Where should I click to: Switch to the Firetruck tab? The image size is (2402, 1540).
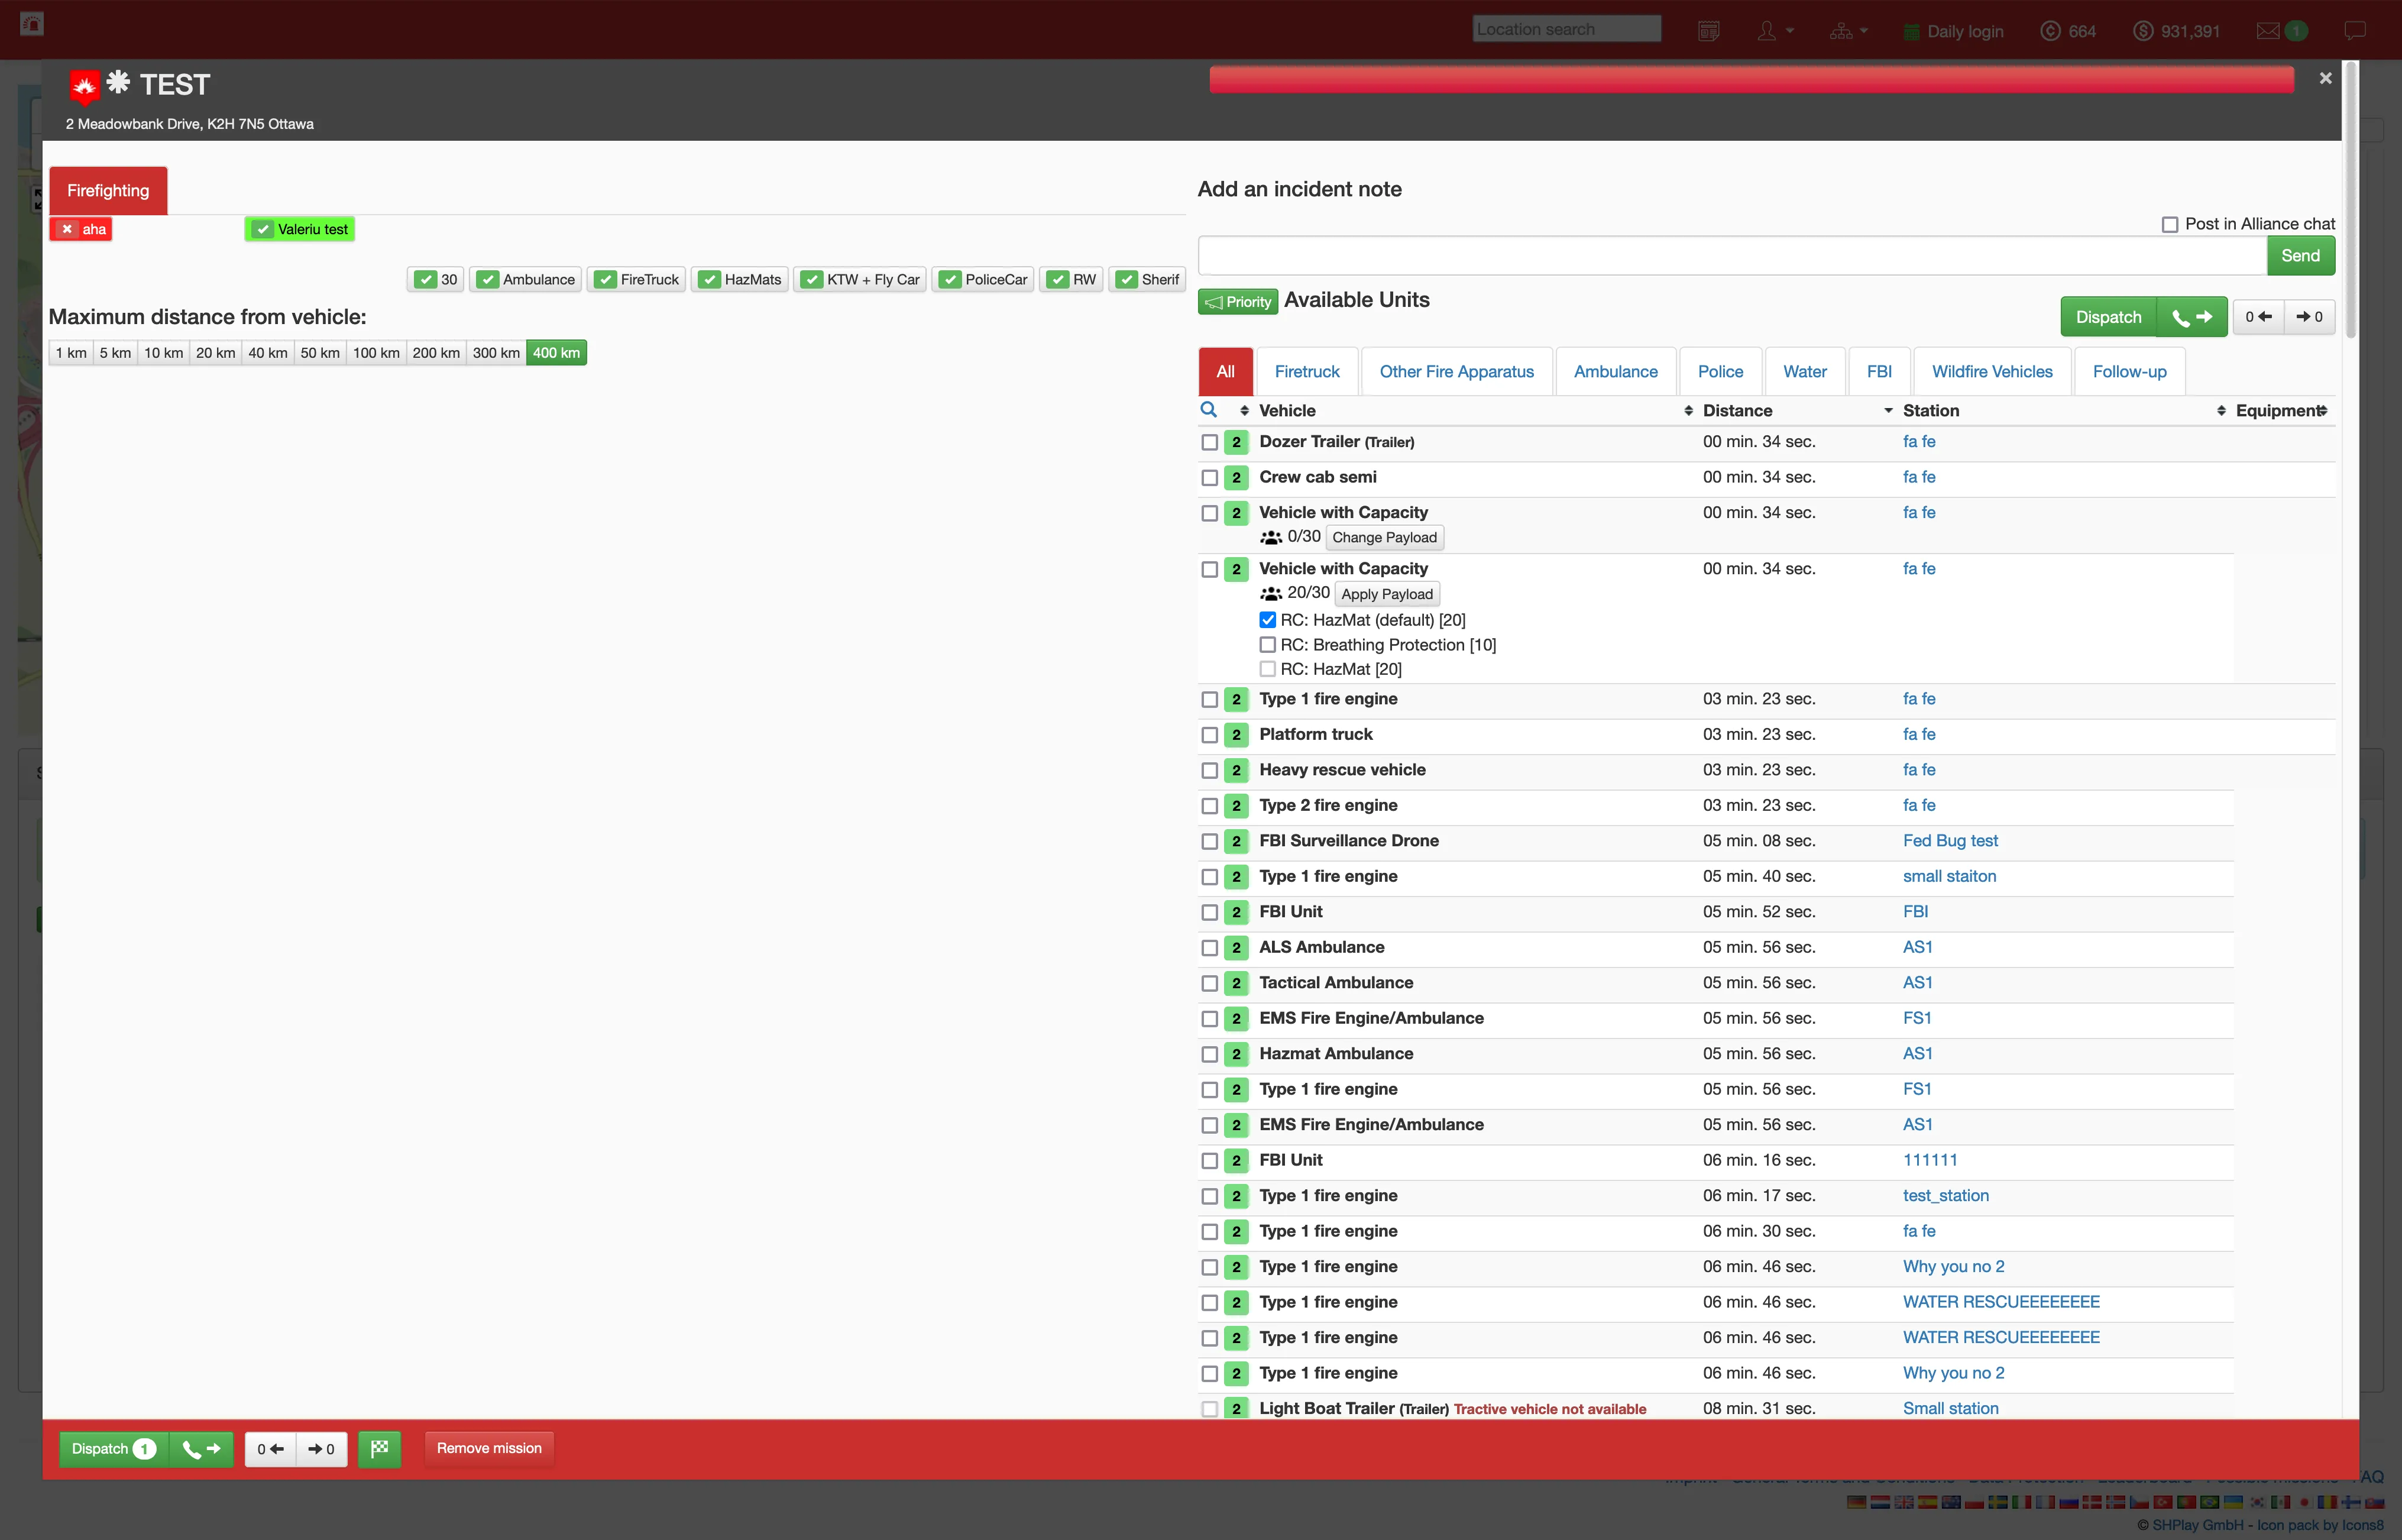[1306, 372]
